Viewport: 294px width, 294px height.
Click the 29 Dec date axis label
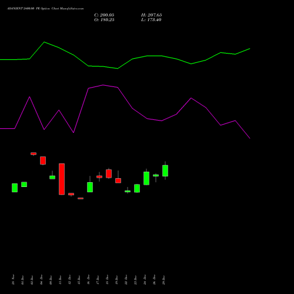[x=163, y=280]
